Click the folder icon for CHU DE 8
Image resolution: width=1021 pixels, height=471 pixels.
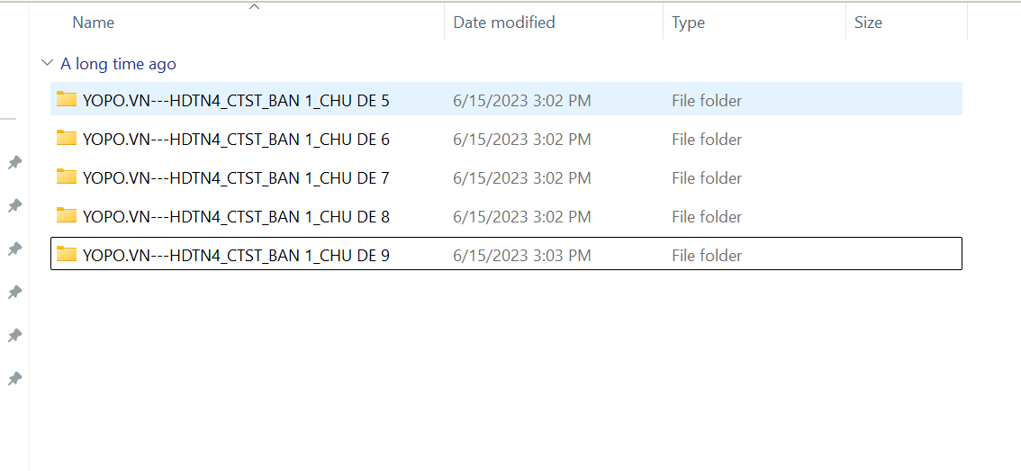coord(66,215)
